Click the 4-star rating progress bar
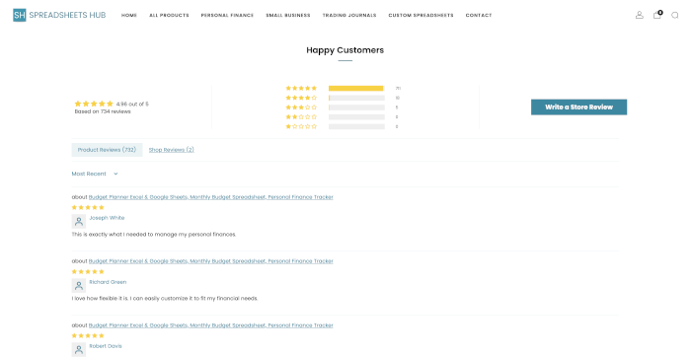Image resolution: width=691 pixels, height=357 pixels. 356,98
